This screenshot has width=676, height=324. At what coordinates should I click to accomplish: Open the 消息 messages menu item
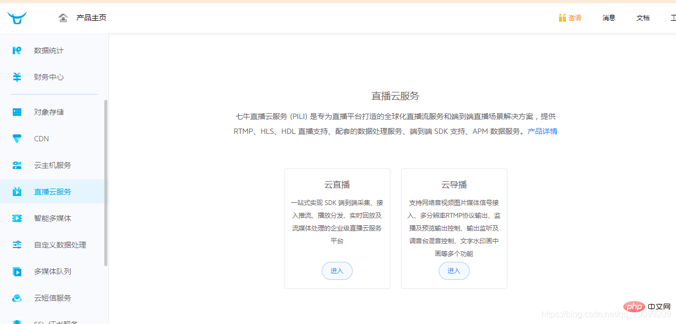click(608, 18)
